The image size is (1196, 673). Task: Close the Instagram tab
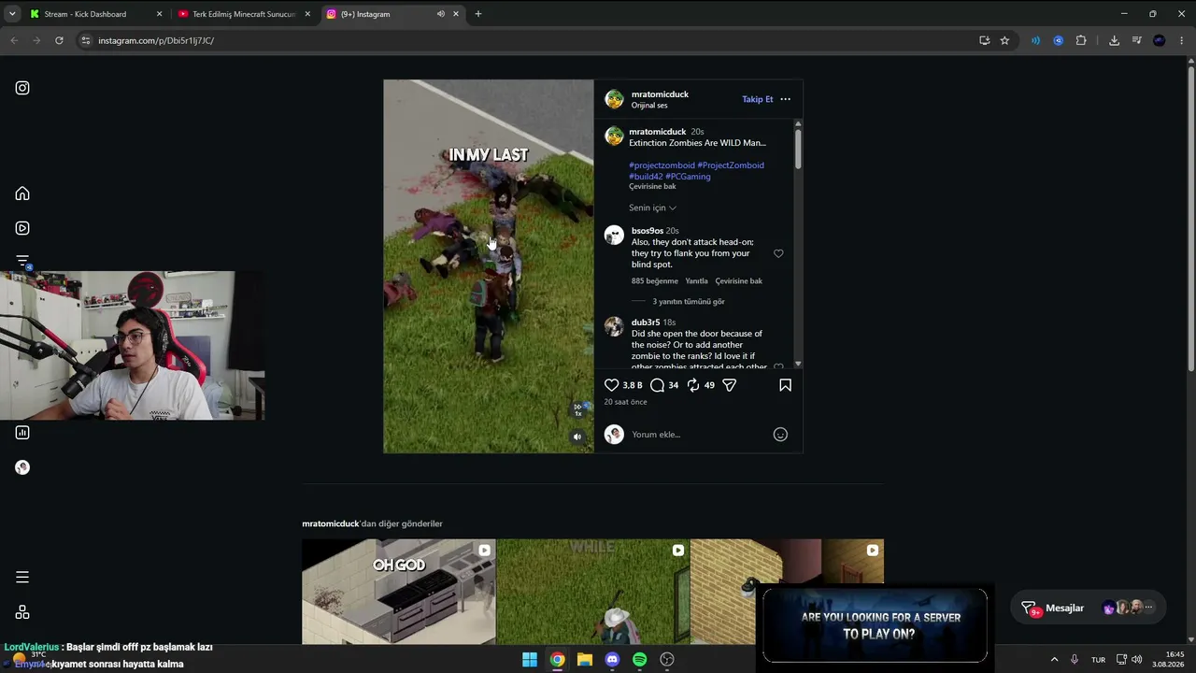tap(456, 14)
